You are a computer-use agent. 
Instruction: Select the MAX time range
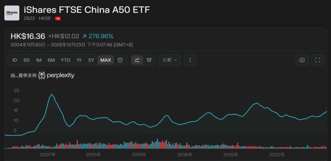tap(106, 60)
